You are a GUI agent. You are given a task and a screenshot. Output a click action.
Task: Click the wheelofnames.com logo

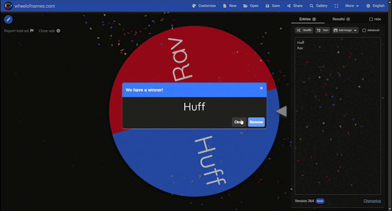[8, 6]
